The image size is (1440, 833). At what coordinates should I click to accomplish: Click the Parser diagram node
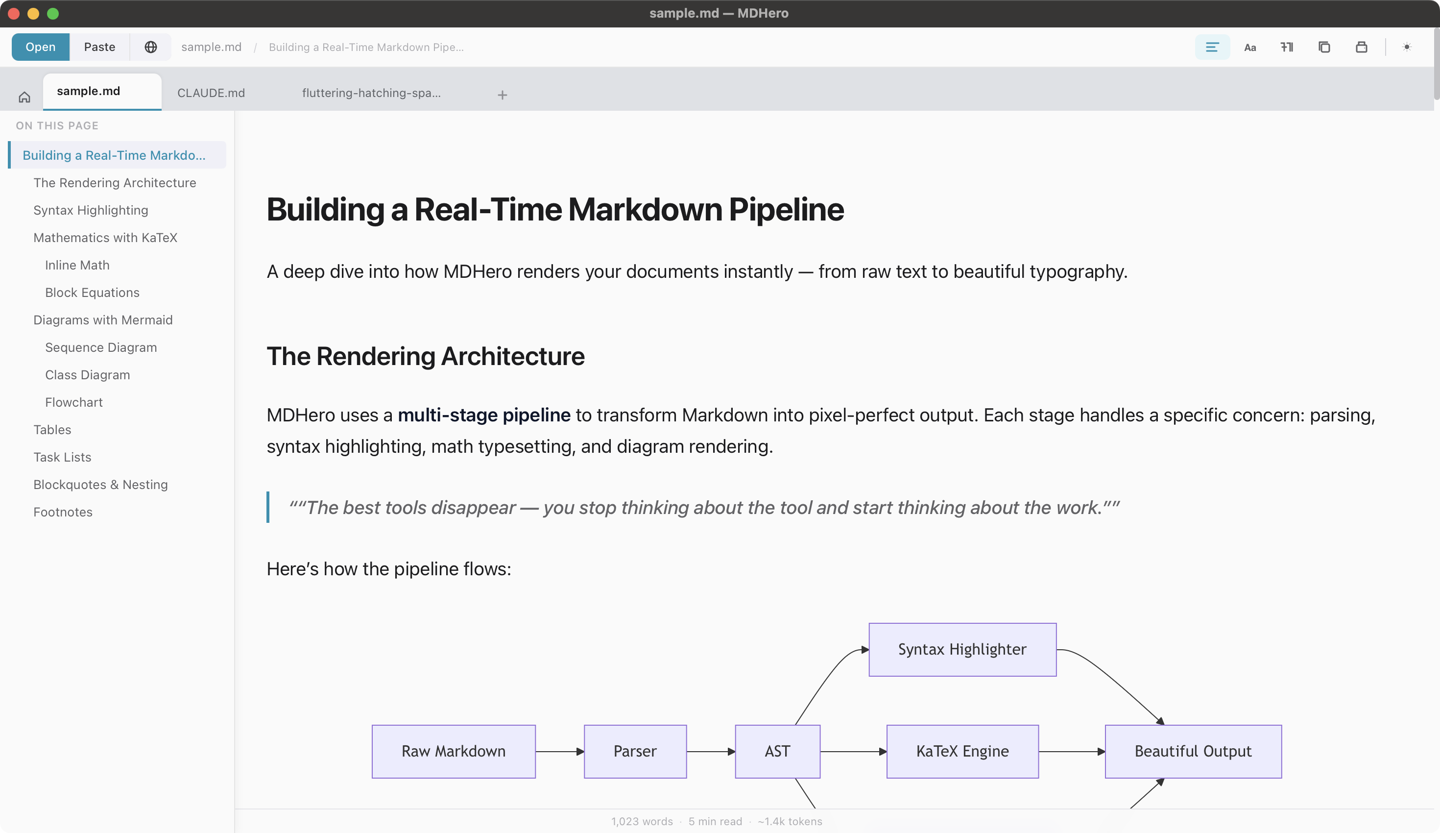coord(635,751)
